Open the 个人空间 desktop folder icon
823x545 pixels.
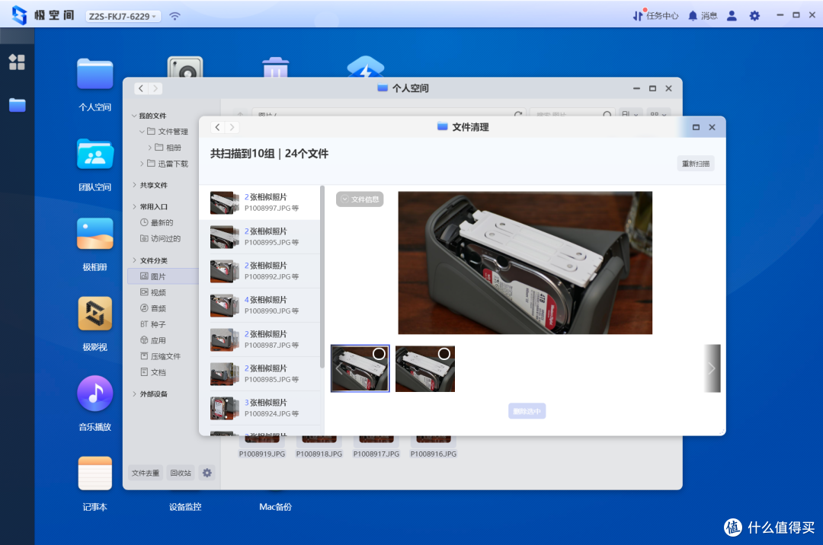[95, 75]
